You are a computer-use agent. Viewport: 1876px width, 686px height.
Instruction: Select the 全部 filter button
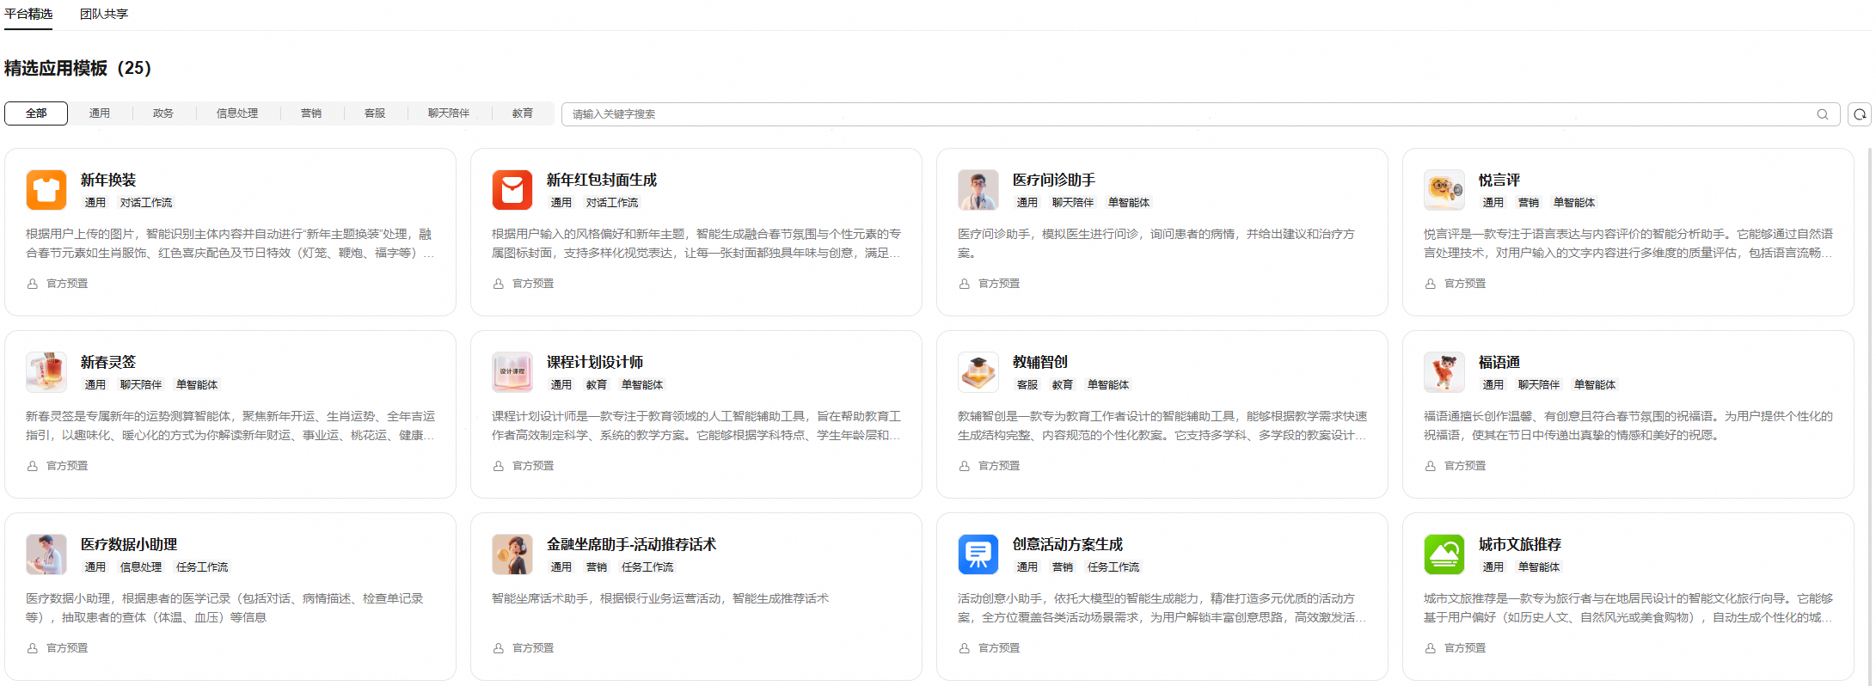point(36,113)
